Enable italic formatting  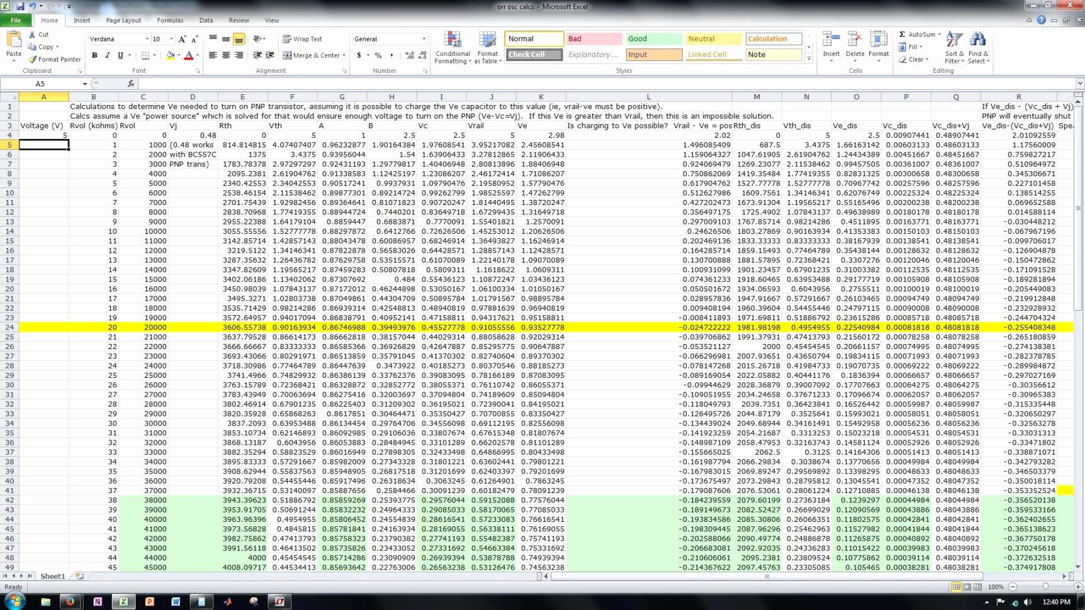(x=106, y=55)
